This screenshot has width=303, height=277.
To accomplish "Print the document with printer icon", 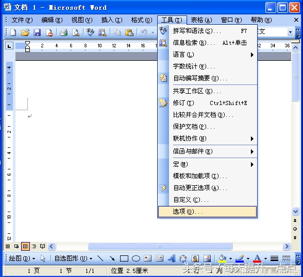I will point(63,32).
